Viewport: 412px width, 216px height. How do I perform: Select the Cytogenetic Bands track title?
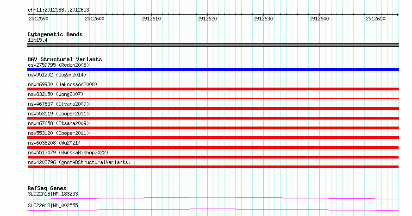pos(55,34)
